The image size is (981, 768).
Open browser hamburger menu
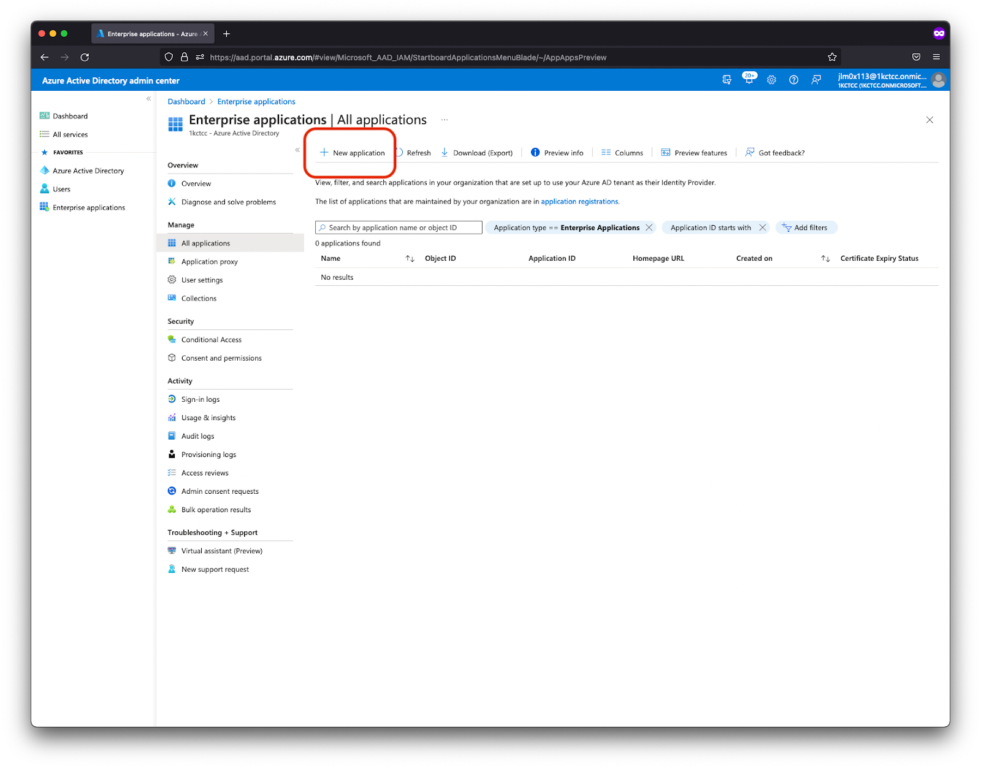click(936, 57)
